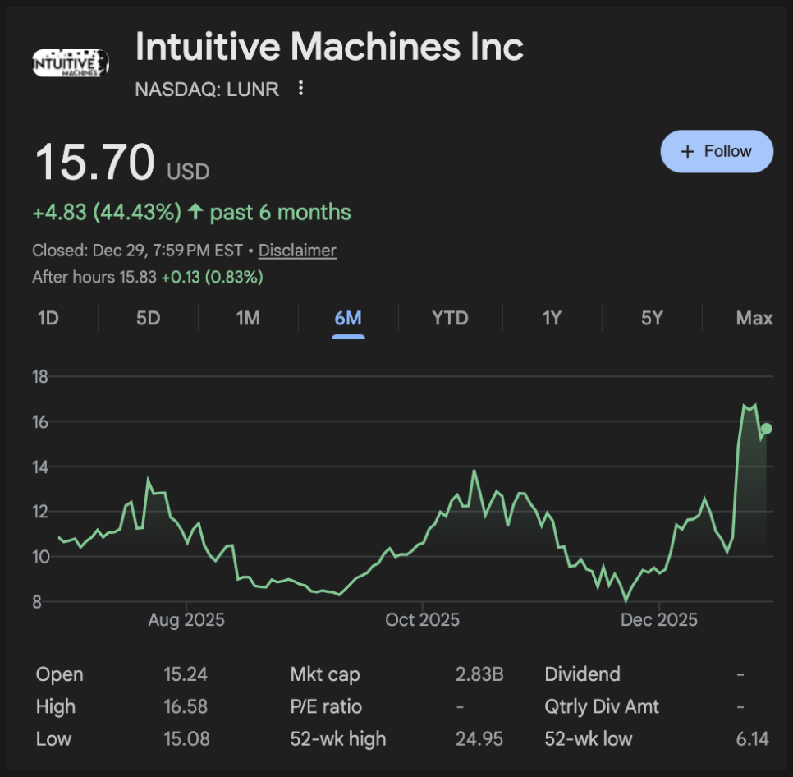
Task: Click the Mkt cap 2.83B value
Action: point(479,674)
